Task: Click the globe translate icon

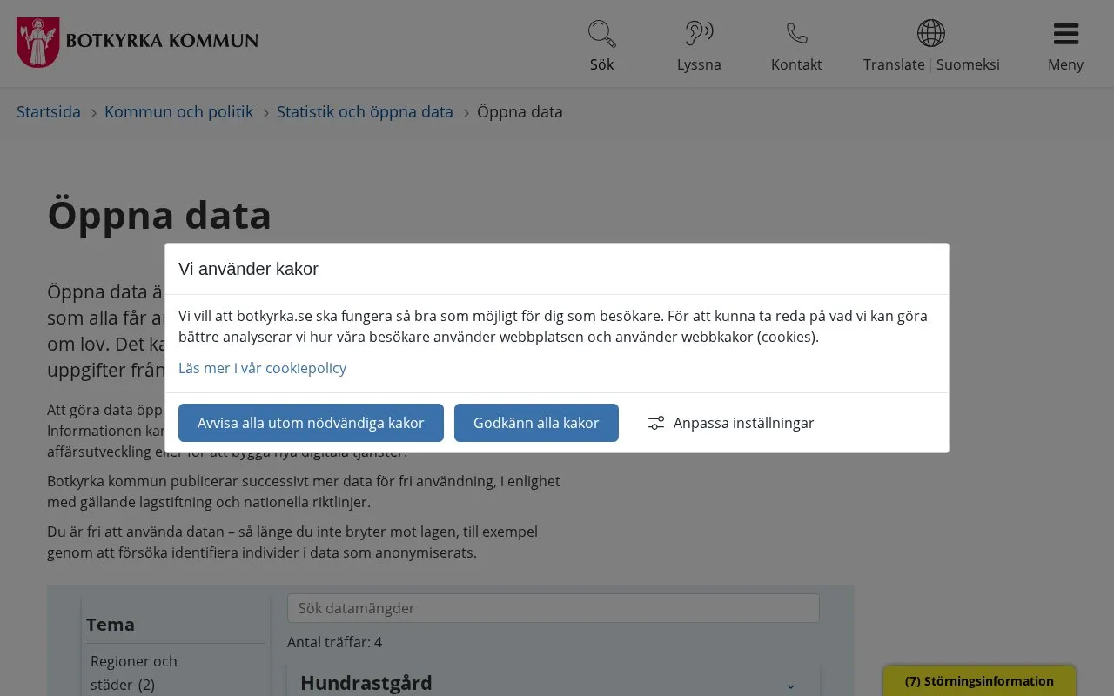Action: pos(931,34)
